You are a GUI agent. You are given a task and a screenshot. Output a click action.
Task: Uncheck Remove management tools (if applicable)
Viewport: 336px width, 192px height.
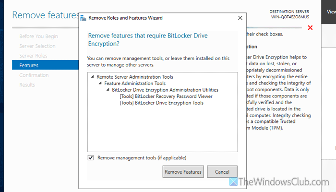click(x=91, y=158)
